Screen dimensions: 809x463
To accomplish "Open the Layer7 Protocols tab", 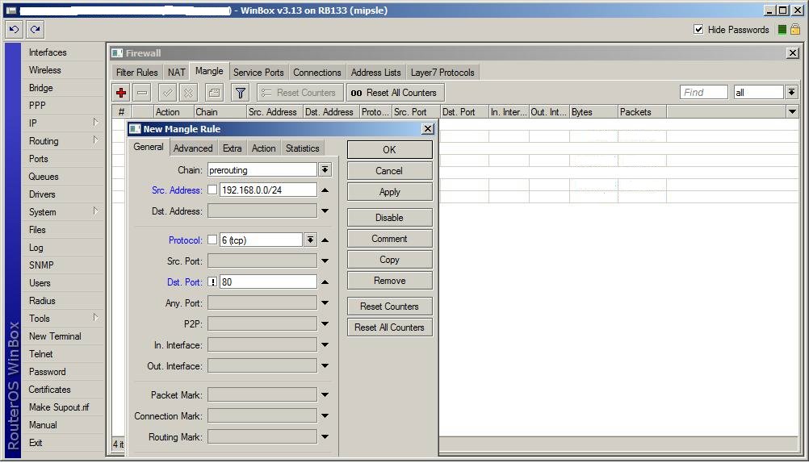I will (x=442, y=73).
